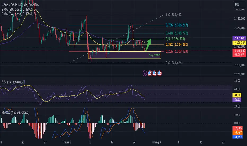Image resolution: width=247 pixels, height=146 pixels.
Task: Click the 0,000 MACD scale label
Action: click(237, 123)
